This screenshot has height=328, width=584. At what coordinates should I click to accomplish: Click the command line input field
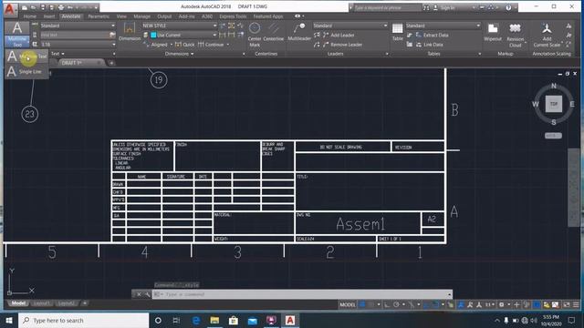tap(302, 294)
